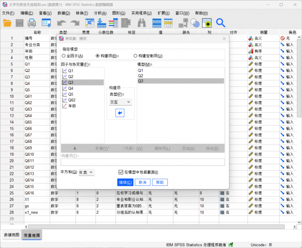Click the horizontal scrollbar of variable view
The height and width of the screenshot is (248, 302).
click(x=156, y=227)
